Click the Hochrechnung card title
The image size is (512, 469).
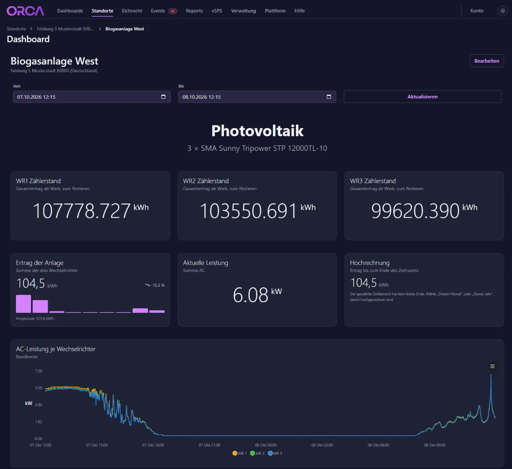pos(370,263)
